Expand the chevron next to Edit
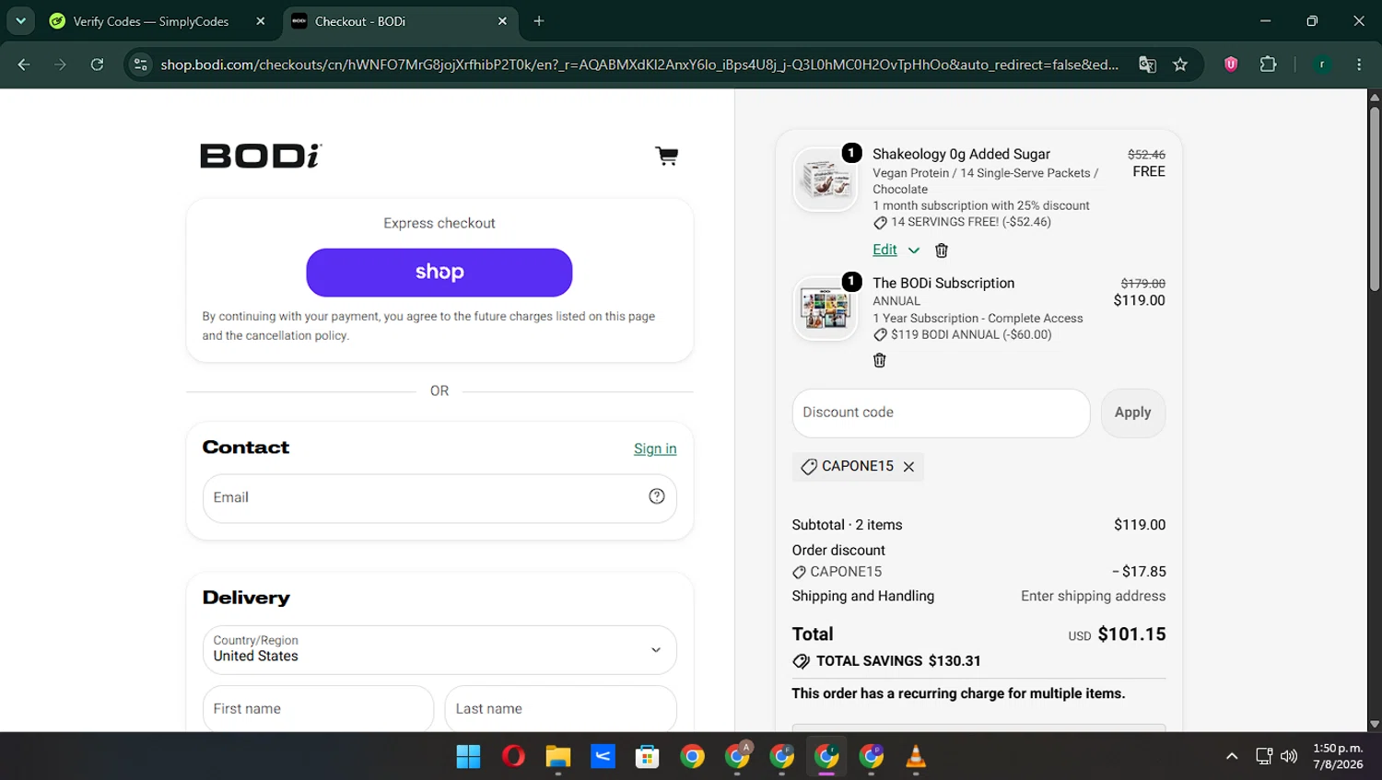Image resolution: width=1382 pixels, height=780 pixels. click(x=914, y=250)
